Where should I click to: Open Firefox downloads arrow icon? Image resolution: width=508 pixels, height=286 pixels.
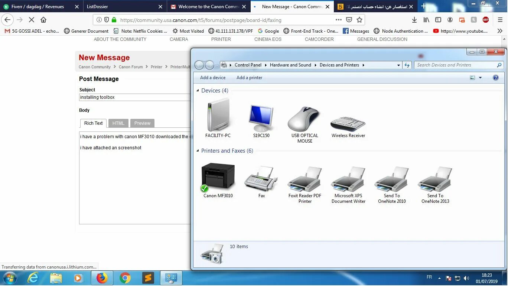(x=414, y=20)
